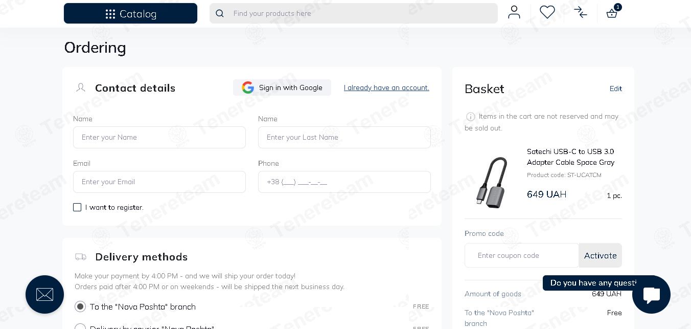This screenshot has height=329, width=691.
Task: Open the product comparison arrows icon
Action: point(581,12)
